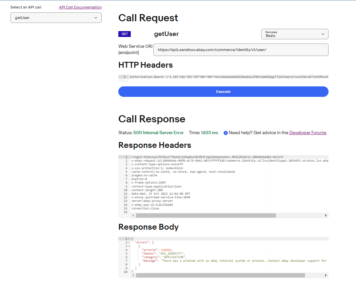
Task: Collapse the fold arrow on line 3
Action: pos(129,246)
